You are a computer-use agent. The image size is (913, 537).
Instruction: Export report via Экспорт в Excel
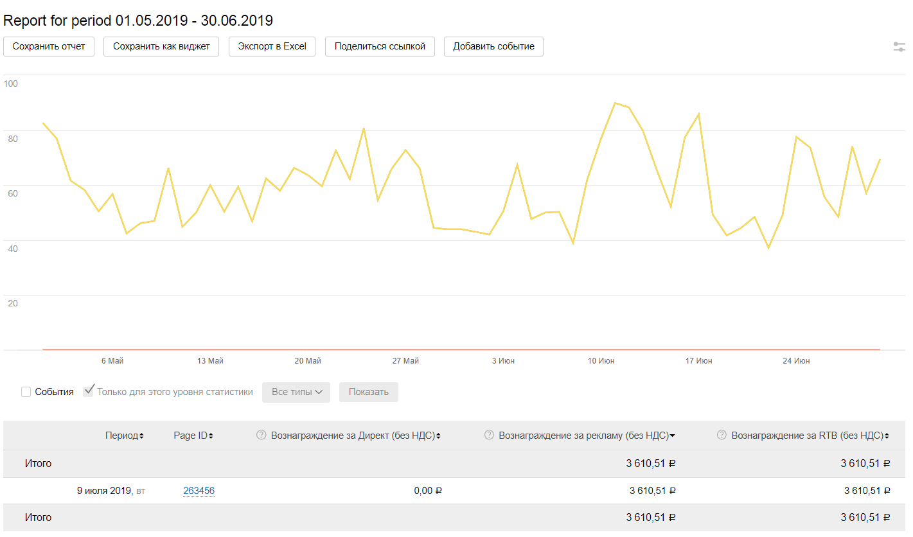click(272, 46)
